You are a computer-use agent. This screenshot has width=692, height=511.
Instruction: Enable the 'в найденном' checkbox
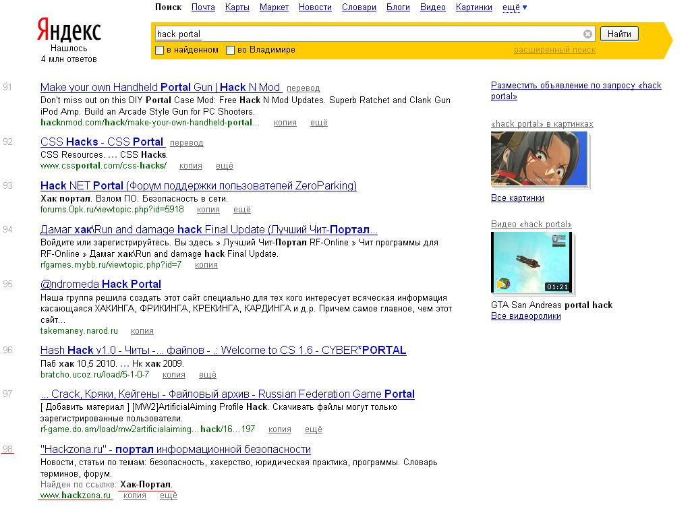[x=160, y=51]
